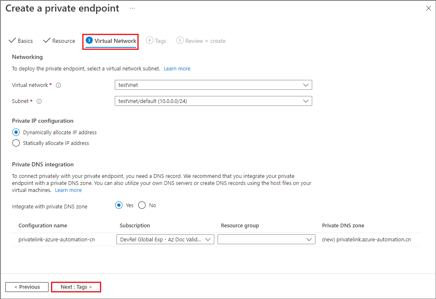Screen dimensions: 436x299
Task: Click the info icon beside Virtual network
Action: click(x=58, y=85)
